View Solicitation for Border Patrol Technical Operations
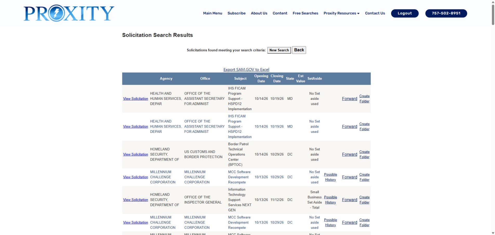This screenshot has height=235, width=495. click(136, 154)
